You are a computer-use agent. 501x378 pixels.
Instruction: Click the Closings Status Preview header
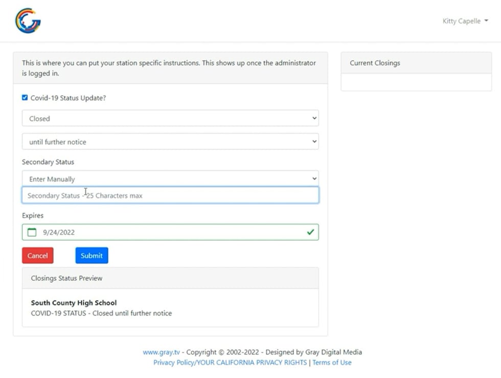tap(170, 278)
